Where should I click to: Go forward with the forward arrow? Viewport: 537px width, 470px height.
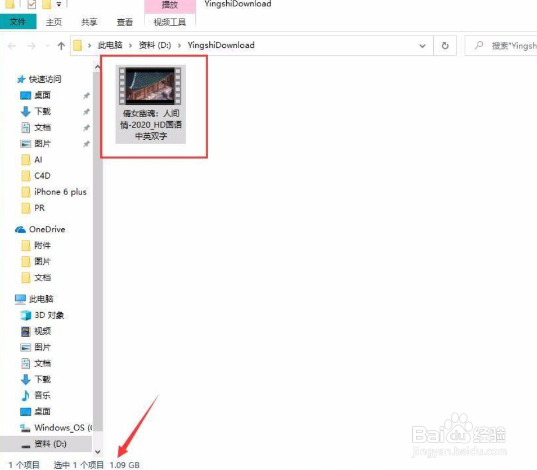[x=31, y=45]
